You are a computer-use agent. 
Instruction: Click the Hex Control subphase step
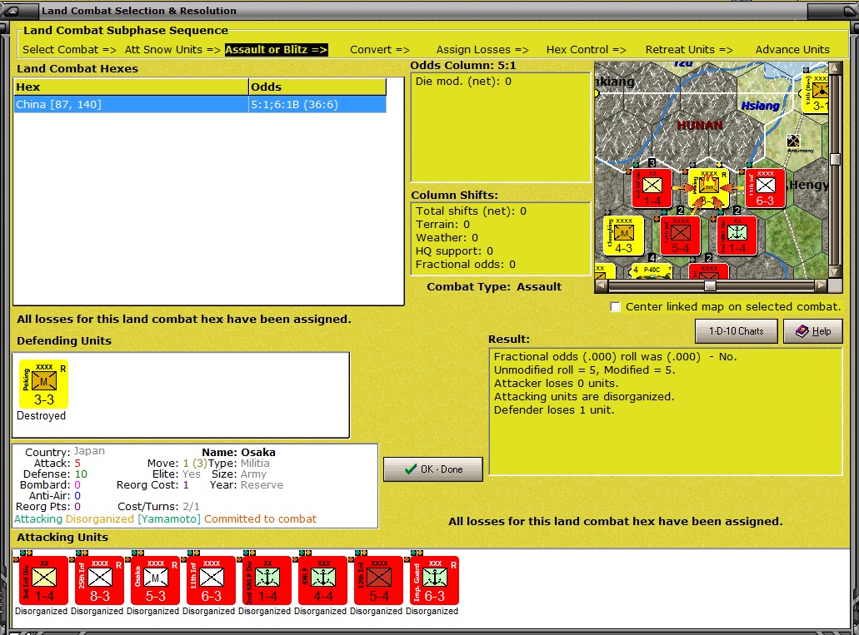[587, 50]
